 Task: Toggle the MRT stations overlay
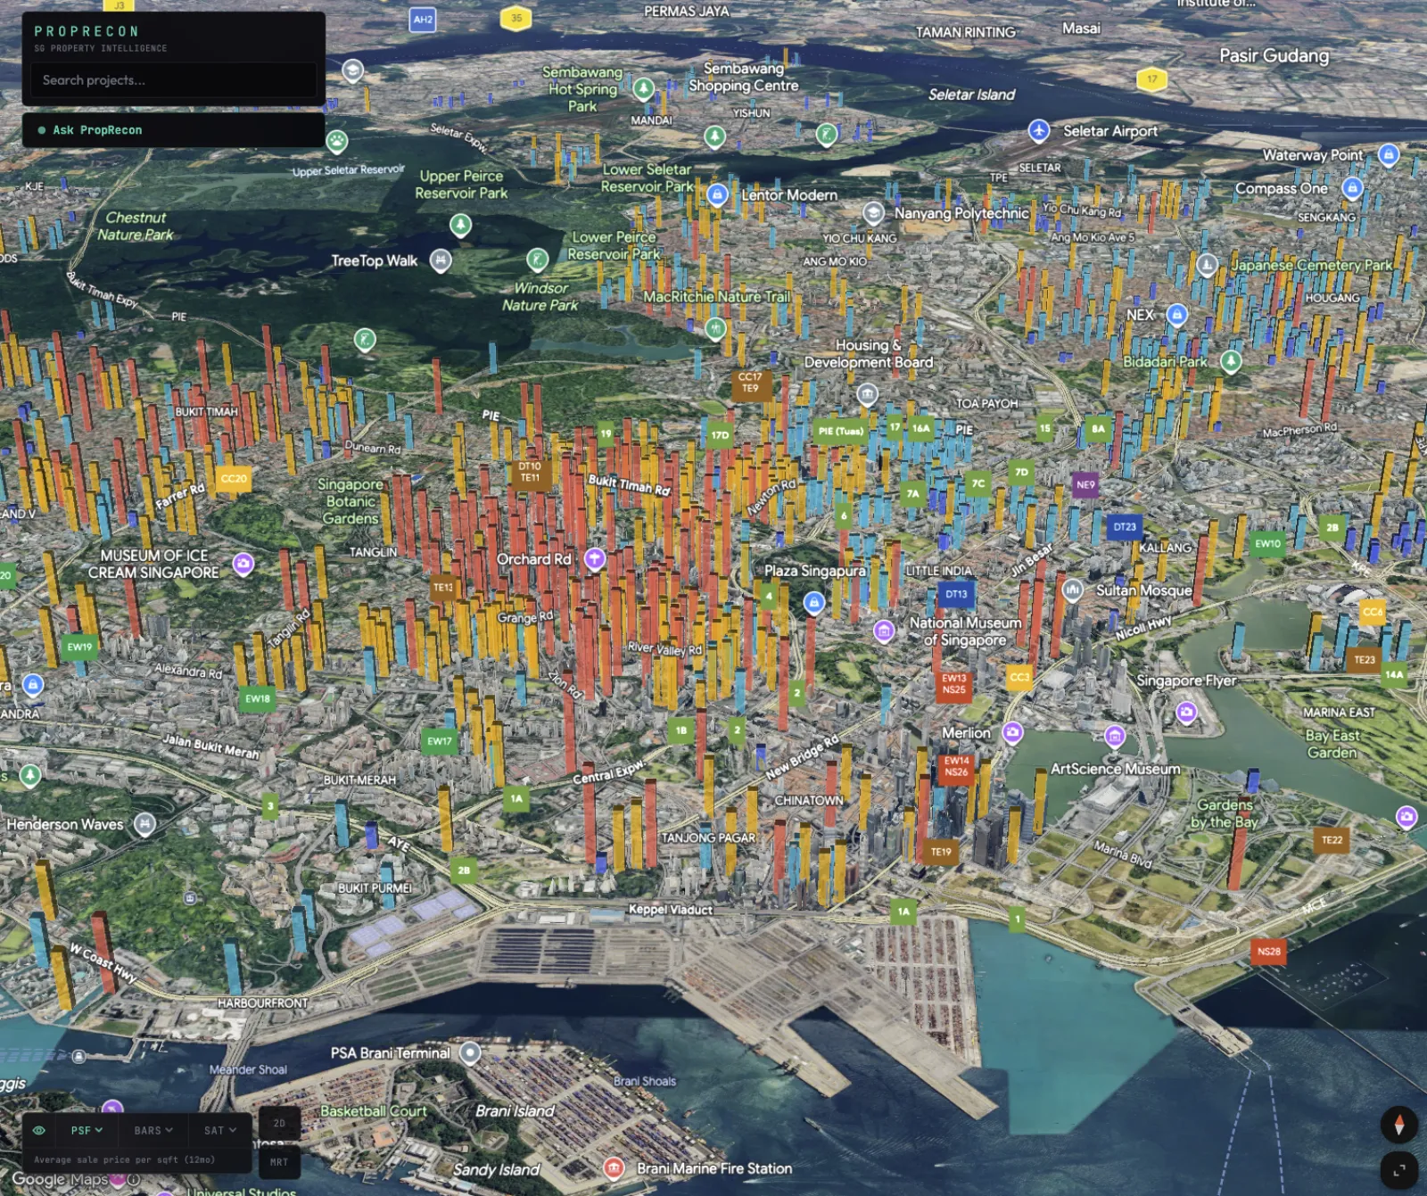pyautogui.click(x=279, y=1162)
